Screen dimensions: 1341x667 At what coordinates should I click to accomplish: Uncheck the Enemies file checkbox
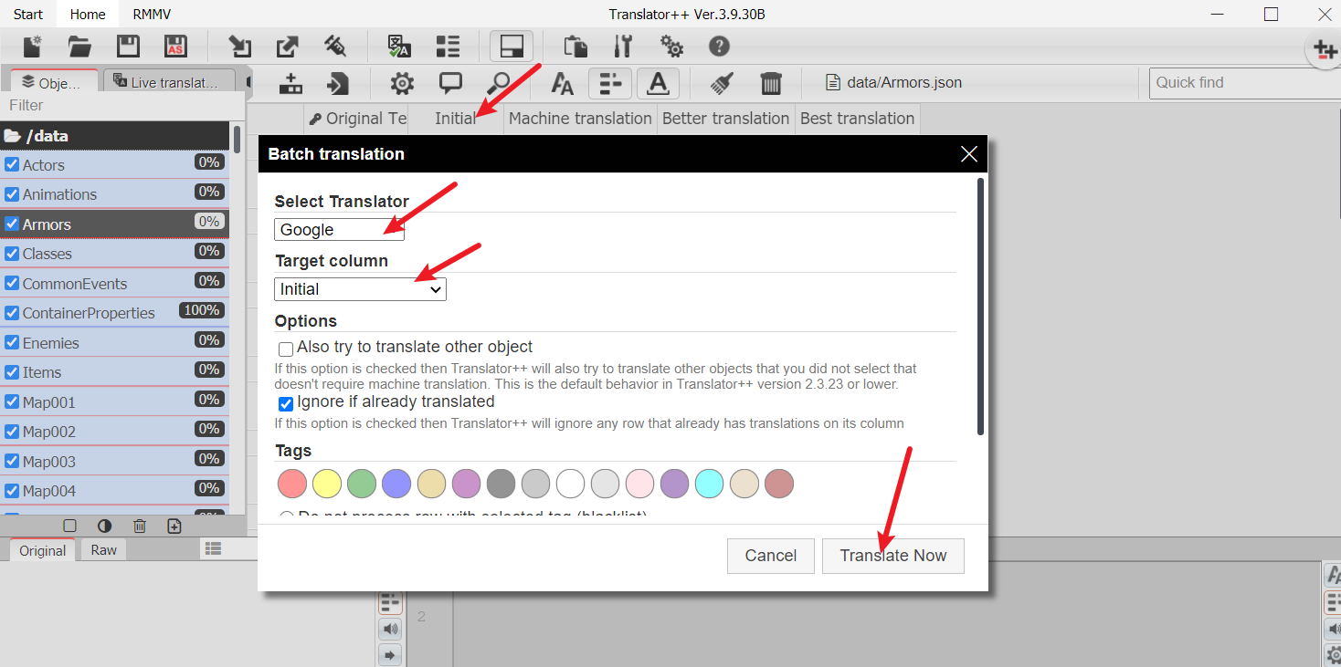12,343
